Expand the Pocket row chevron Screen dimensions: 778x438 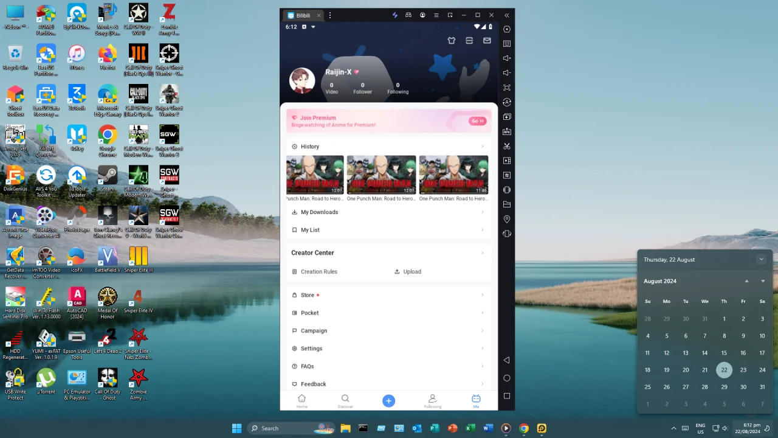483,313
